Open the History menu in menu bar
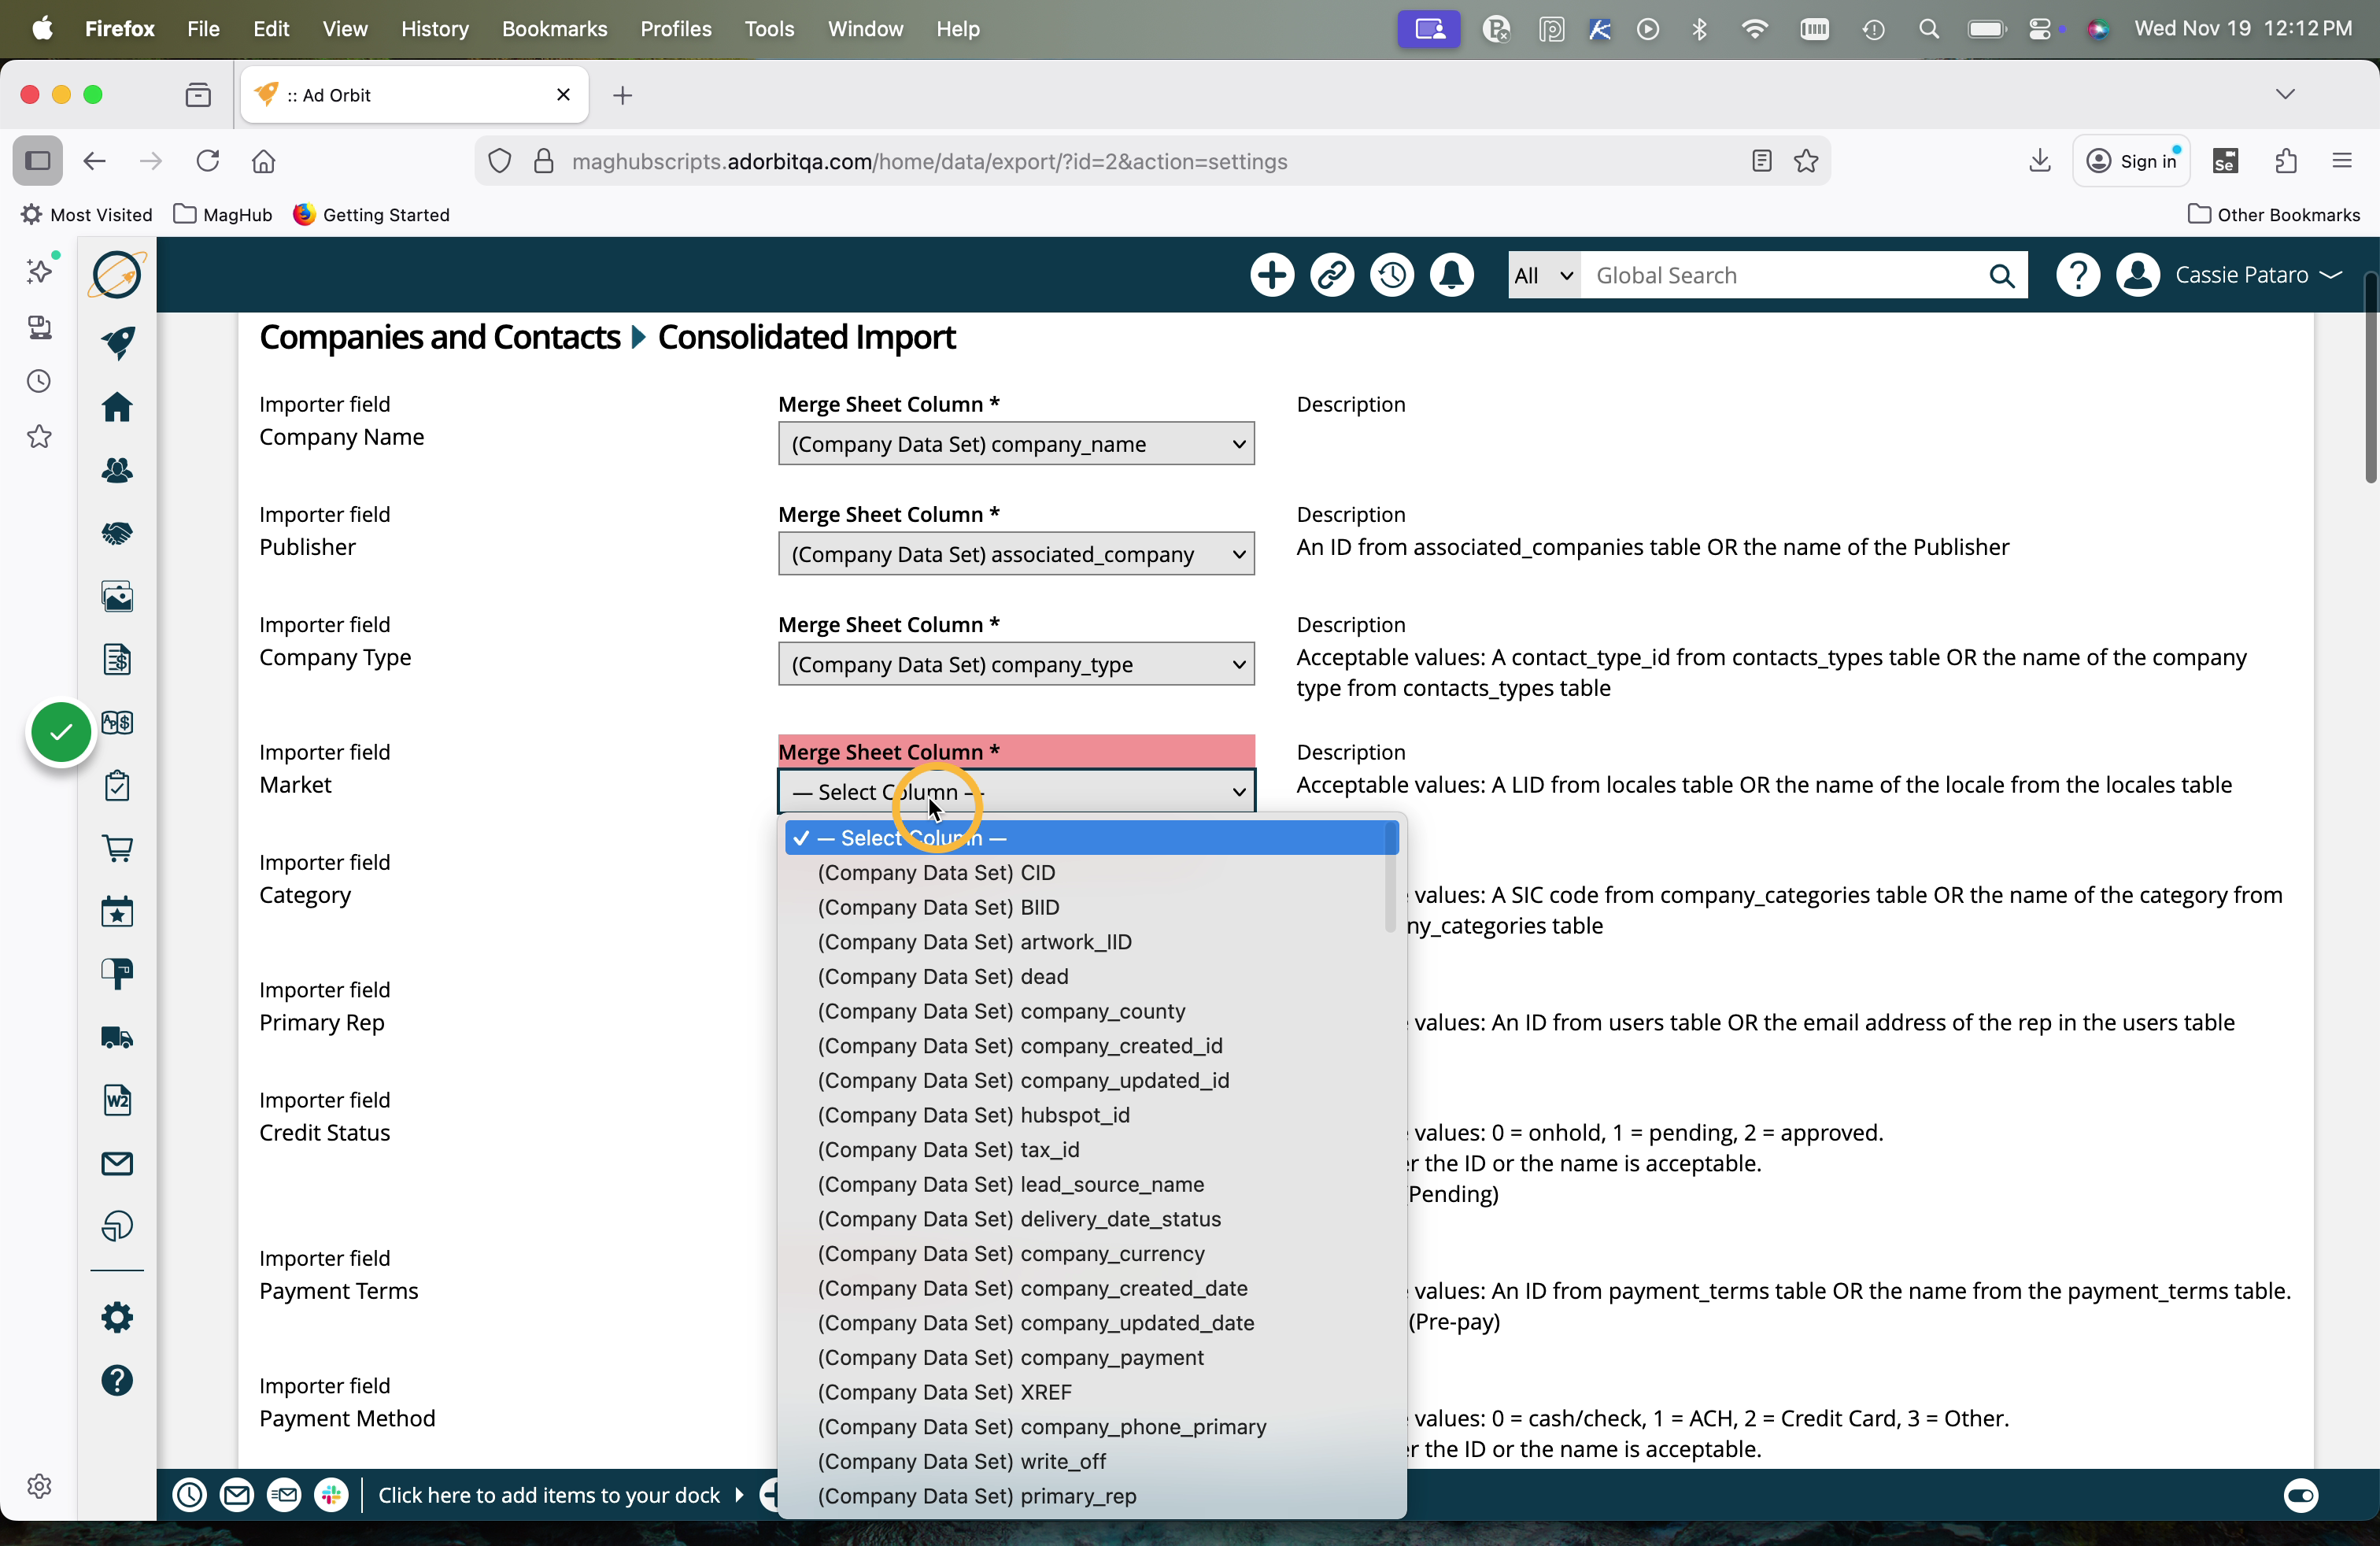Screen dimensions: 2380x1546 [x=434, y=29]
